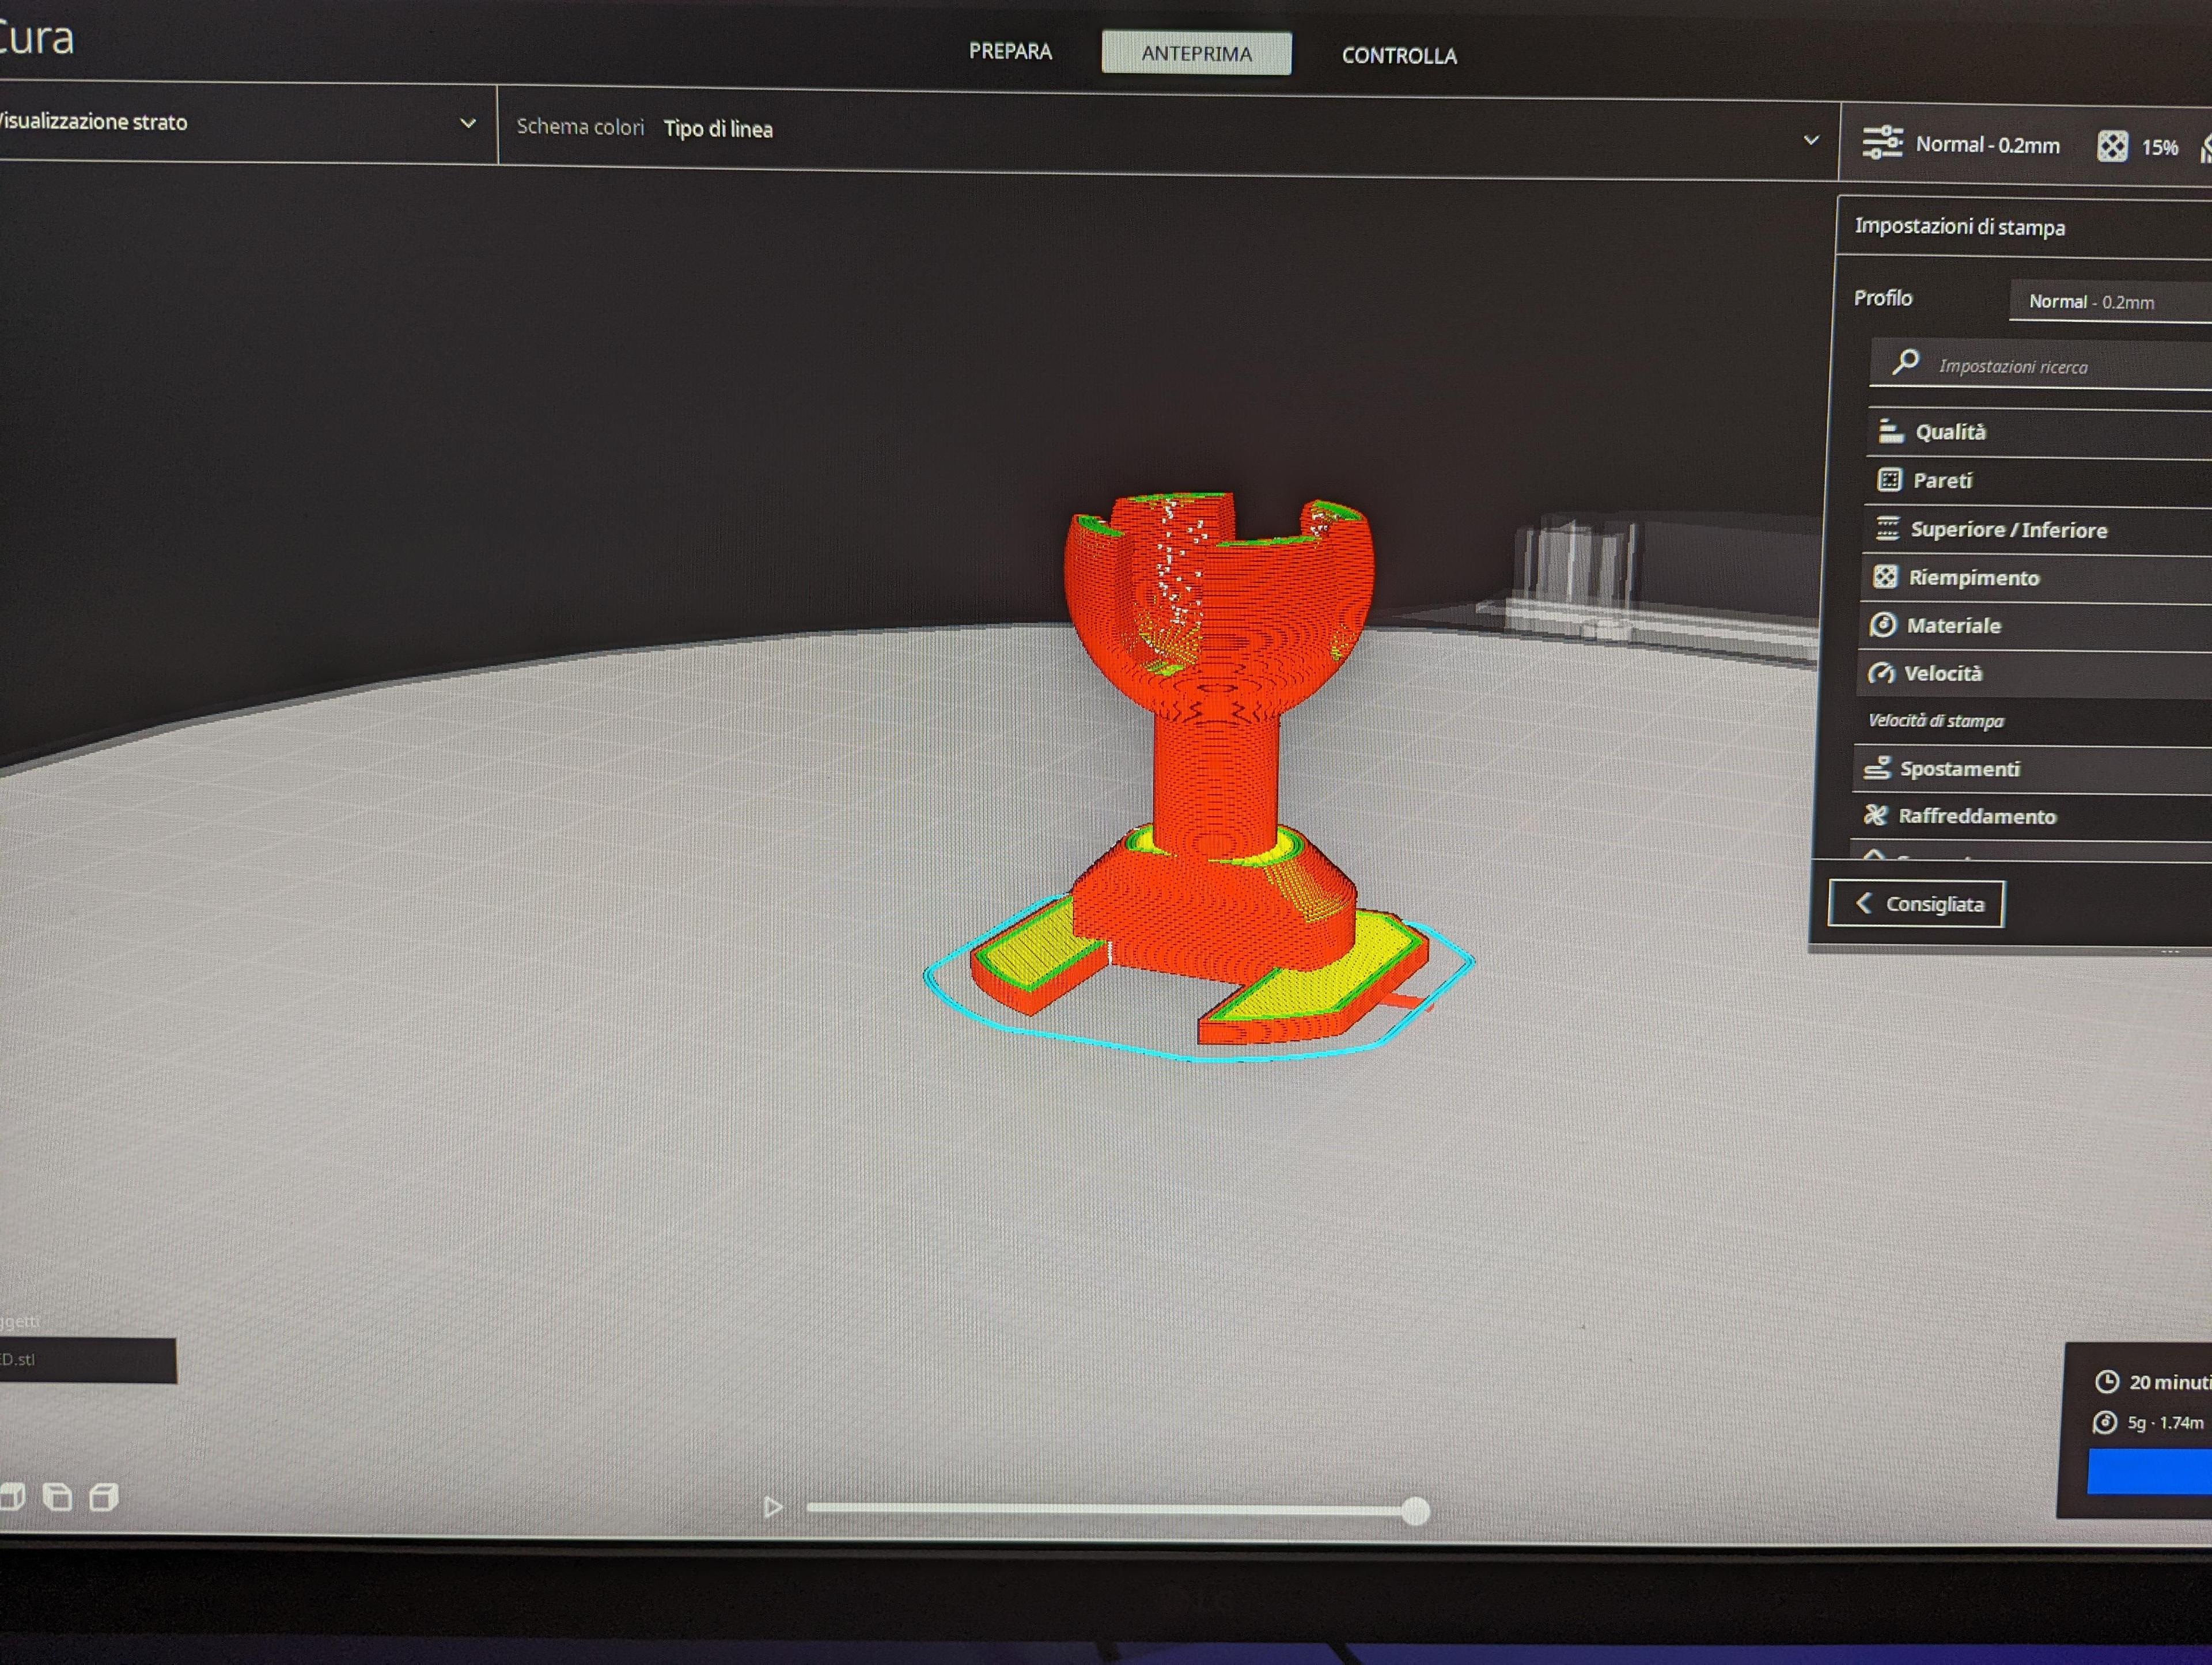Screen dimensions: 2212x1665
Task: Click the simulation path slider handle
Action: (1414, 1511)
